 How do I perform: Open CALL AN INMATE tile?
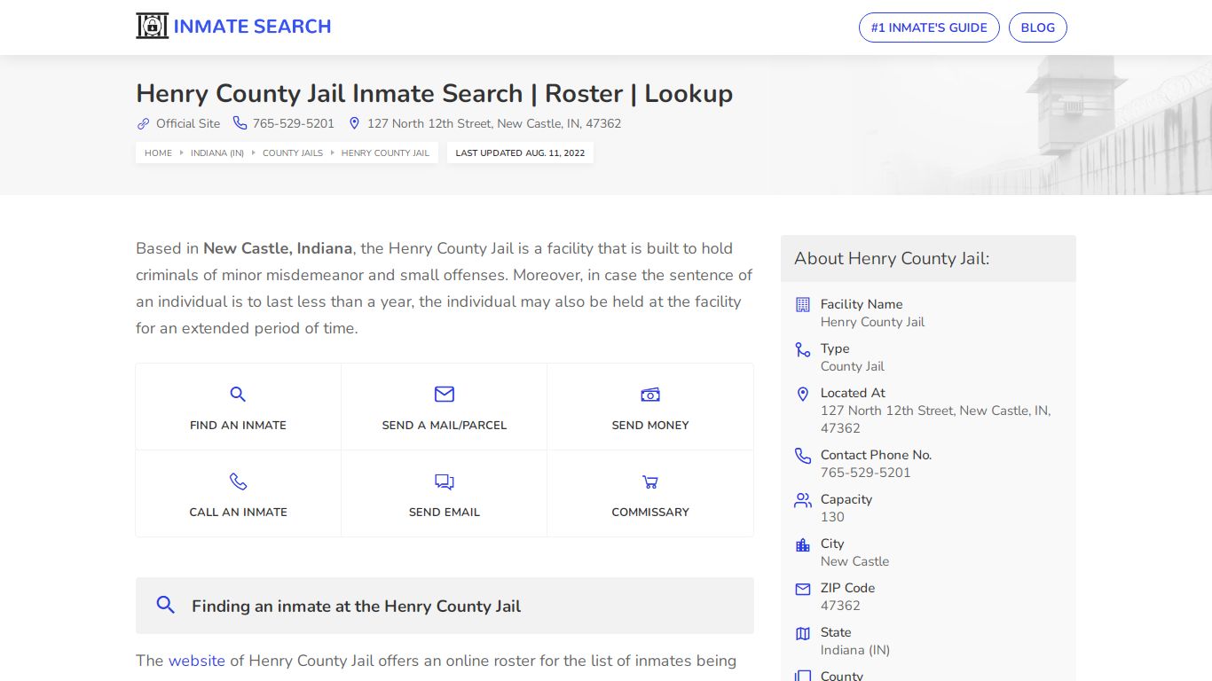pos(238,494)
